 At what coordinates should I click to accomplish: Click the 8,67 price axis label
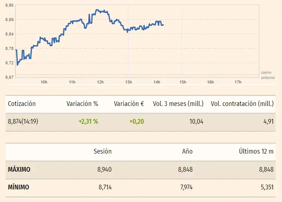pos(10,77)
